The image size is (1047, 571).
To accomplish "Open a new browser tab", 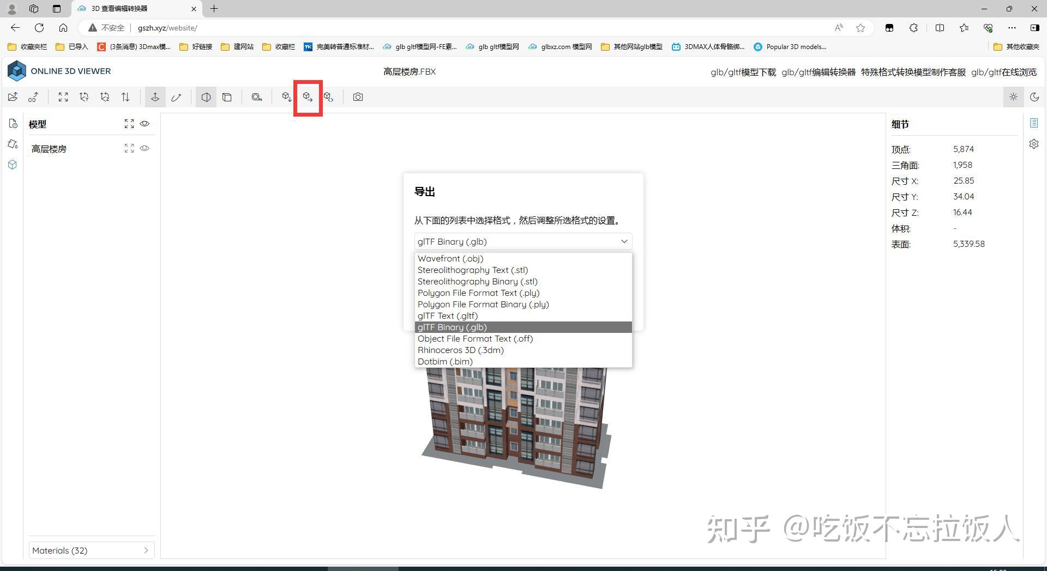I will 214,9.
